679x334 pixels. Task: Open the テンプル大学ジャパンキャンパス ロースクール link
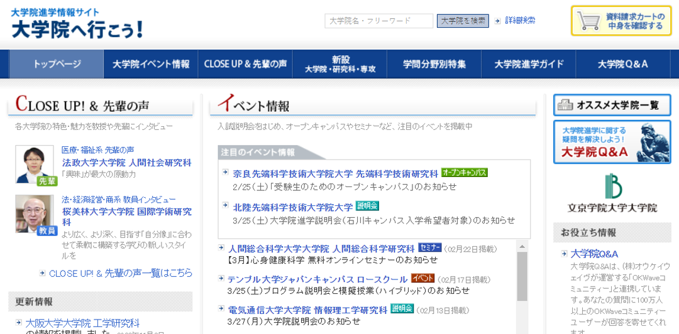tap(317, 279)
